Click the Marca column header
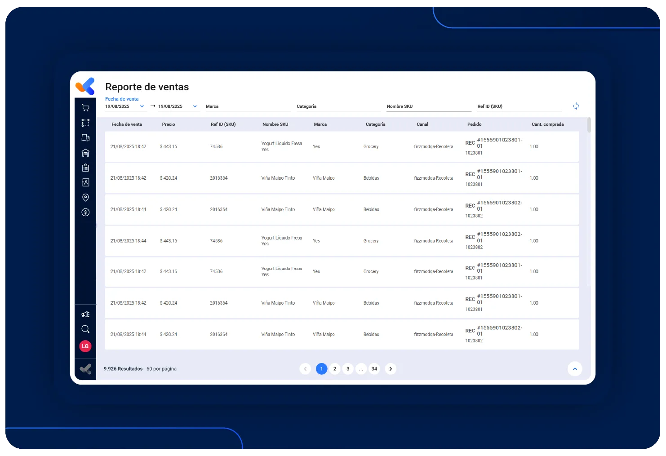666x456 pixels. [x=320, y=124]
